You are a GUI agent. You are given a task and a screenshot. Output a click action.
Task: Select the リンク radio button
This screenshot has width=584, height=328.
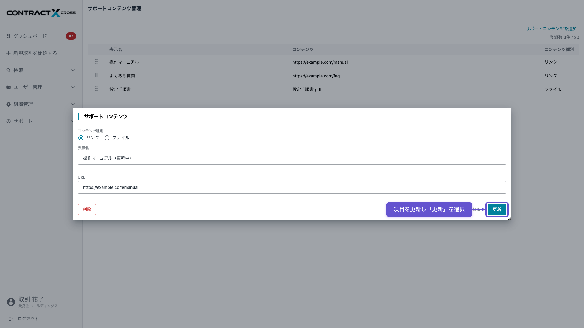(x=81, y=138)
